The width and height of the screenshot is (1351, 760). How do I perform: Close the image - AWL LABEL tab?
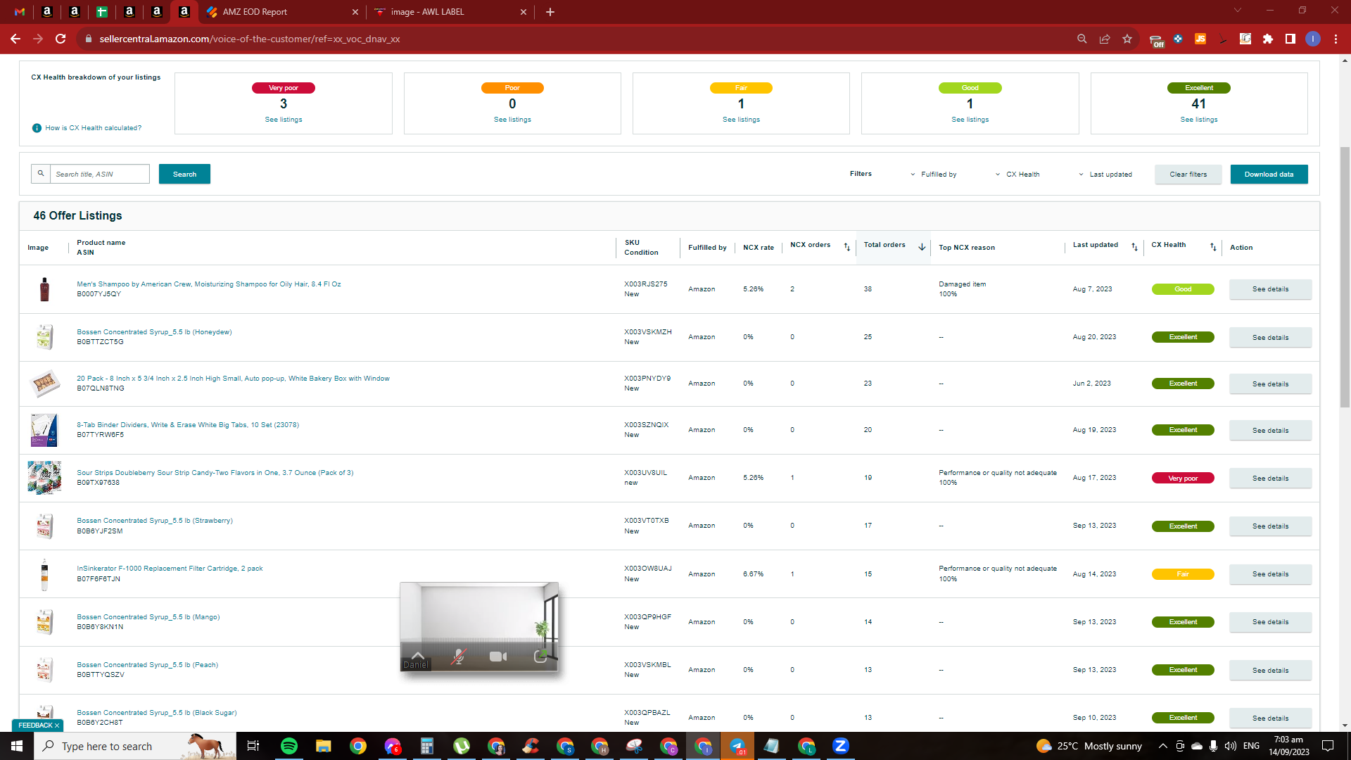point(524,12)
